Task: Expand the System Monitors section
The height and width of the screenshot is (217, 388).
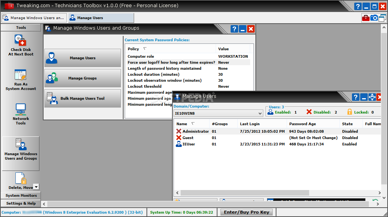Action: pos(21,196)
